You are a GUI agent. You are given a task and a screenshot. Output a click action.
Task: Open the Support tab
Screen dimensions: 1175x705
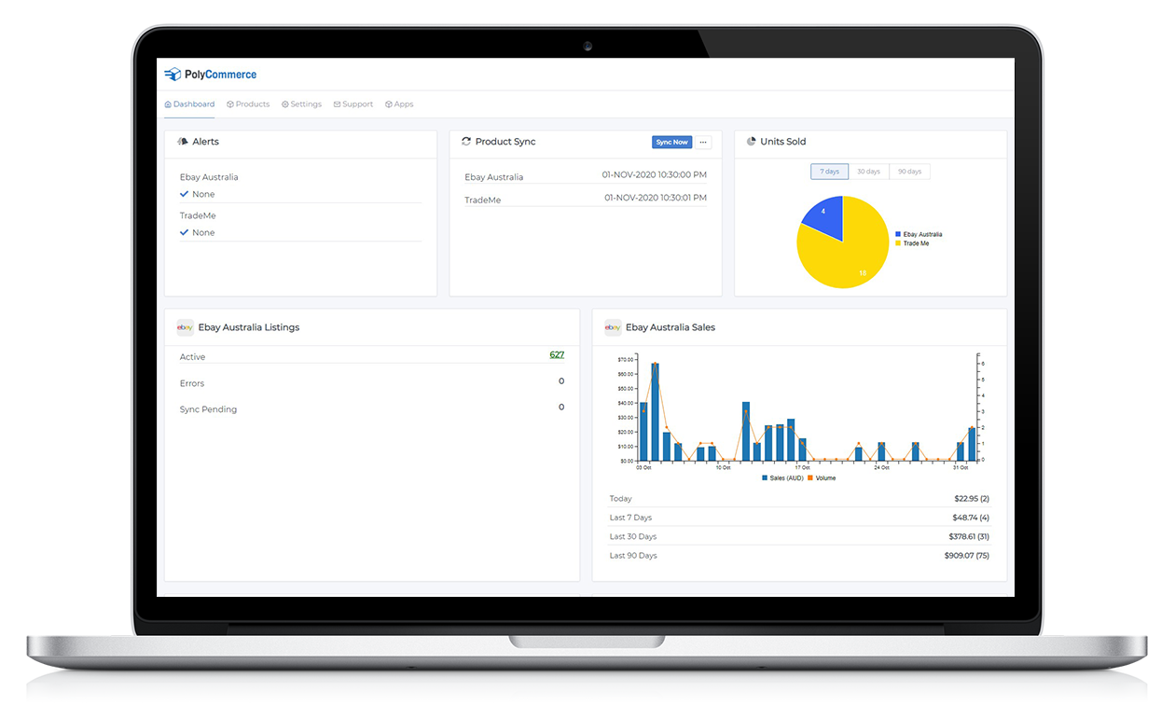pos(353,104)
